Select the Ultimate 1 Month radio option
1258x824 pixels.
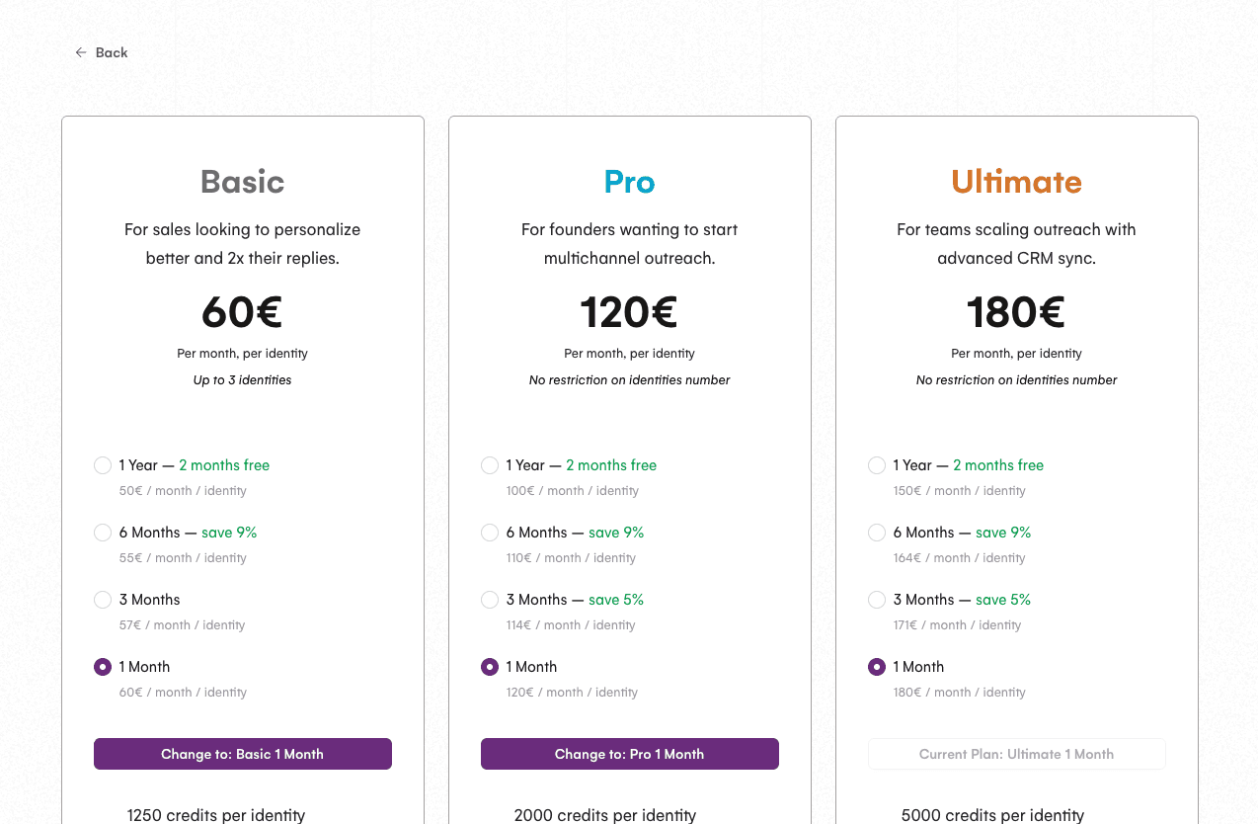877,667
